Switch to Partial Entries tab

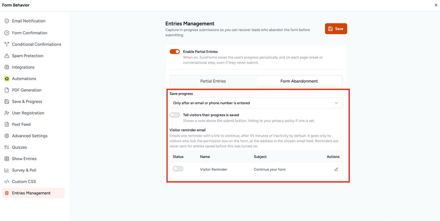click(213, 81)
